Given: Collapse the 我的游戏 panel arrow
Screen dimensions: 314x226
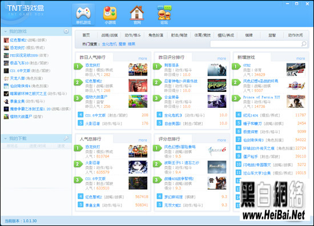Looking at the screenshot, I should [5, 31].
